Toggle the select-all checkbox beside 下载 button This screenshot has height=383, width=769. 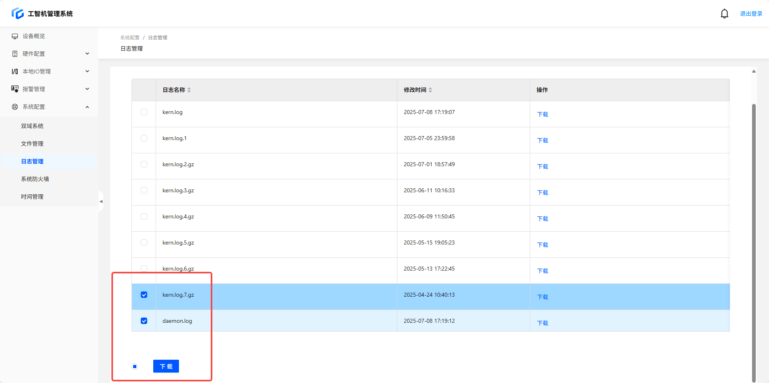click(x=135, y=366)
